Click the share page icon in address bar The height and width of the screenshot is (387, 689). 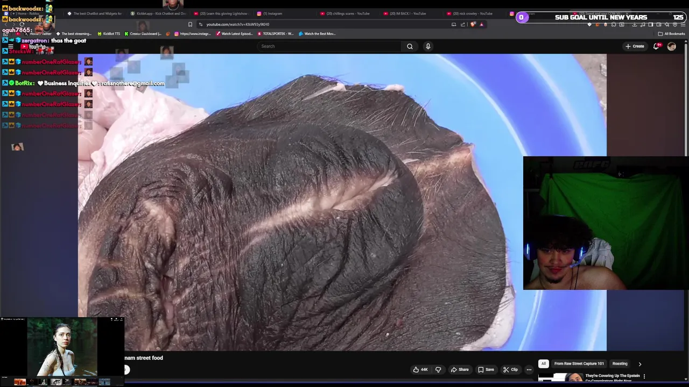coord(462,24)
